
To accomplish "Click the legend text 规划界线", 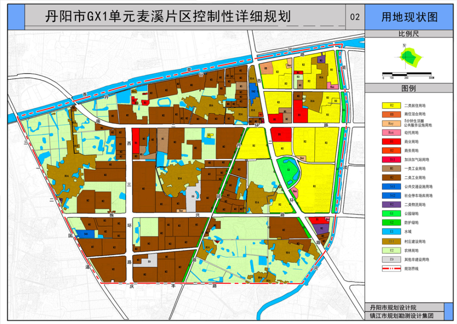I will (411, 269).
